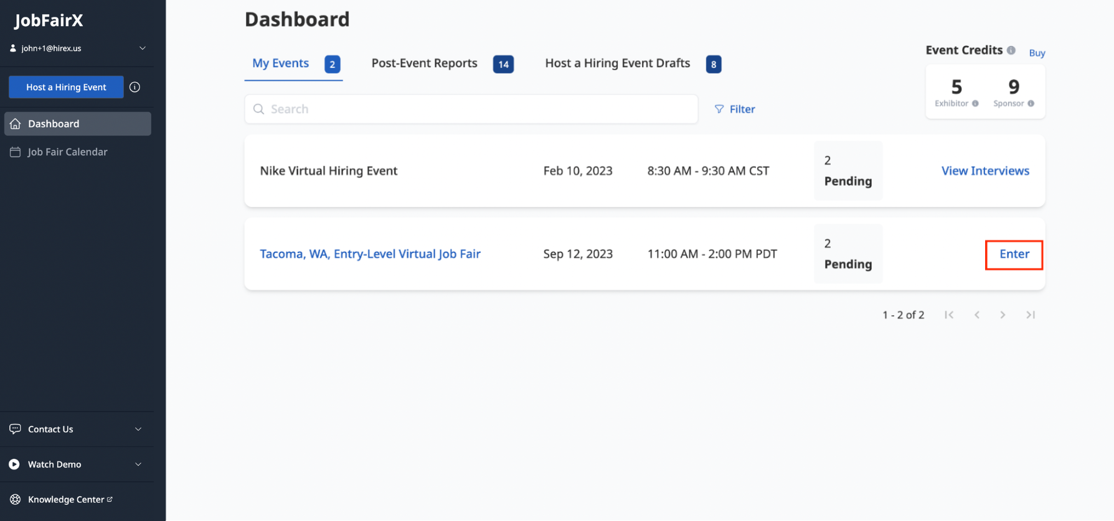Click the Drafts count badge 8
1114x521 pixels.
714,64
